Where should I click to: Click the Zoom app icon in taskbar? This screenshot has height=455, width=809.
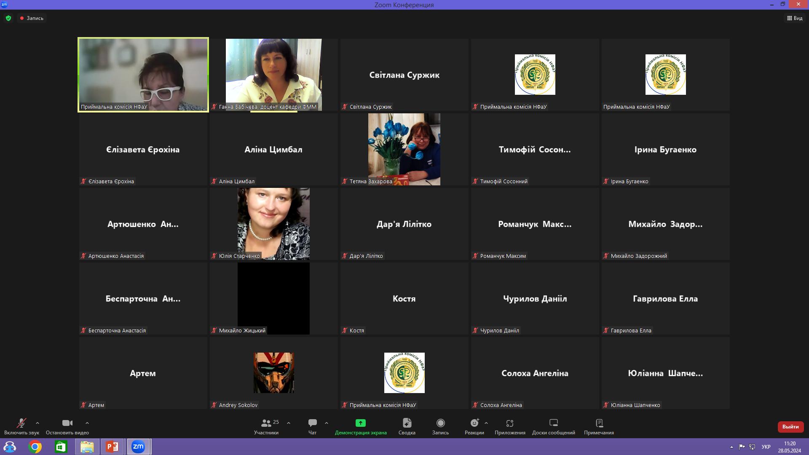[138, 447]
